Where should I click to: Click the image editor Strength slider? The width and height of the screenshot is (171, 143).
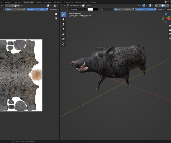36,9
